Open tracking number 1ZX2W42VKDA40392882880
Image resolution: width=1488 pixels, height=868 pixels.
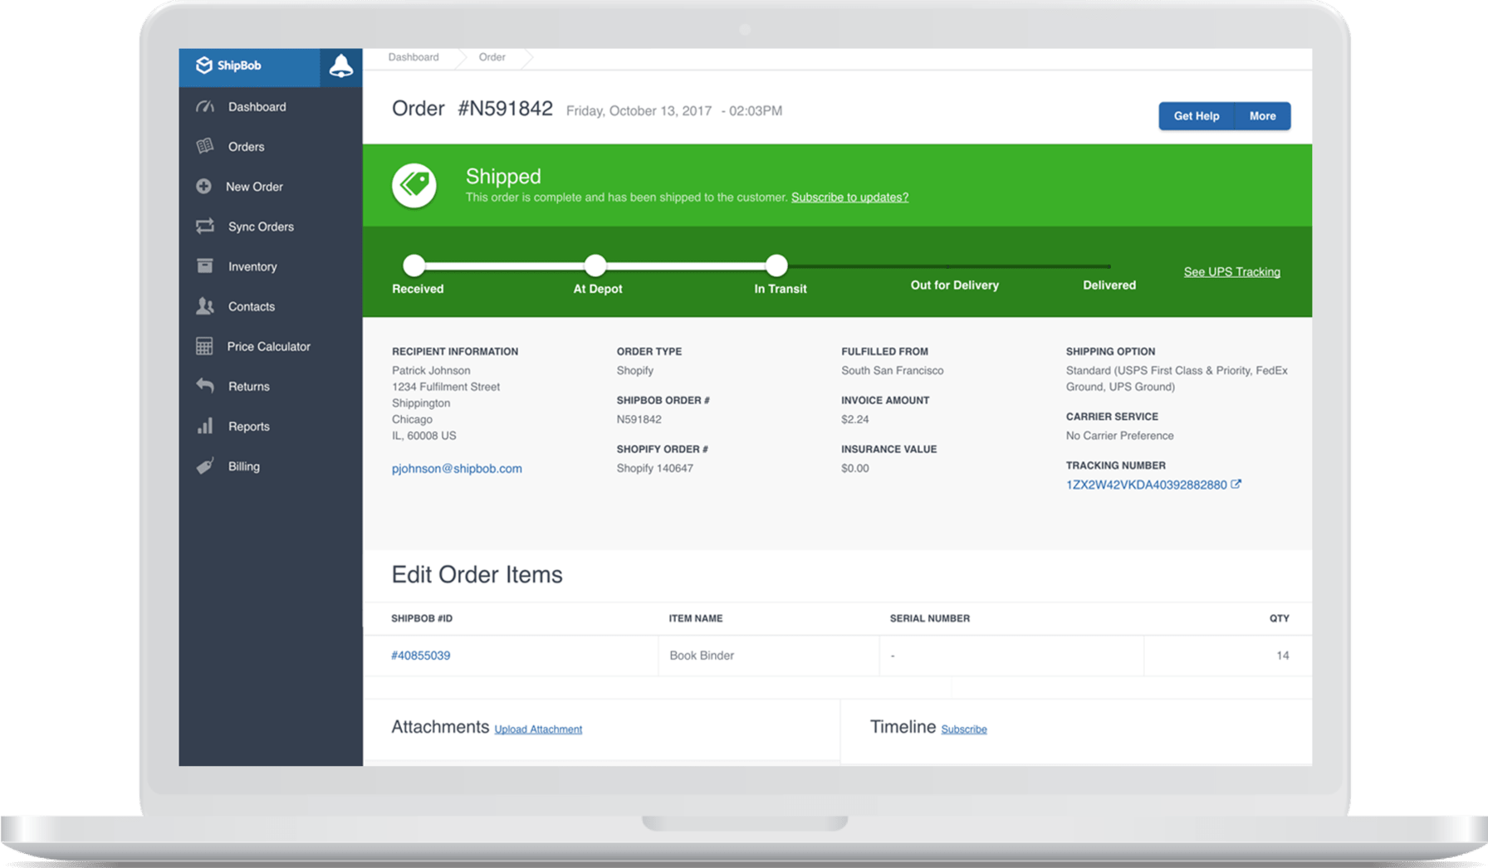pyautogui.click(x=1146, y=485)
